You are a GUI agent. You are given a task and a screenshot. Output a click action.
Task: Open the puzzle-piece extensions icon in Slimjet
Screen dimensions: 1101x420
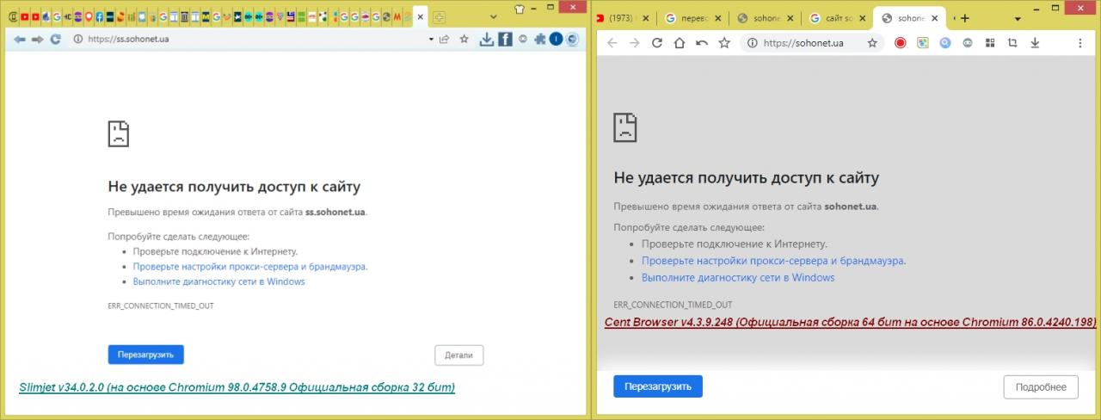tap(539, 40)
